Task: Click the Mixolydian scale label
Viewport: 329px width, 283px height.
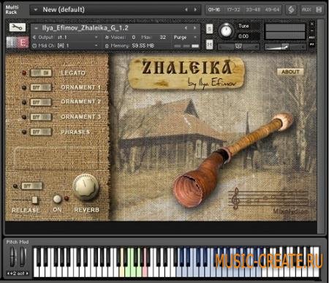Action: (290, 211)
